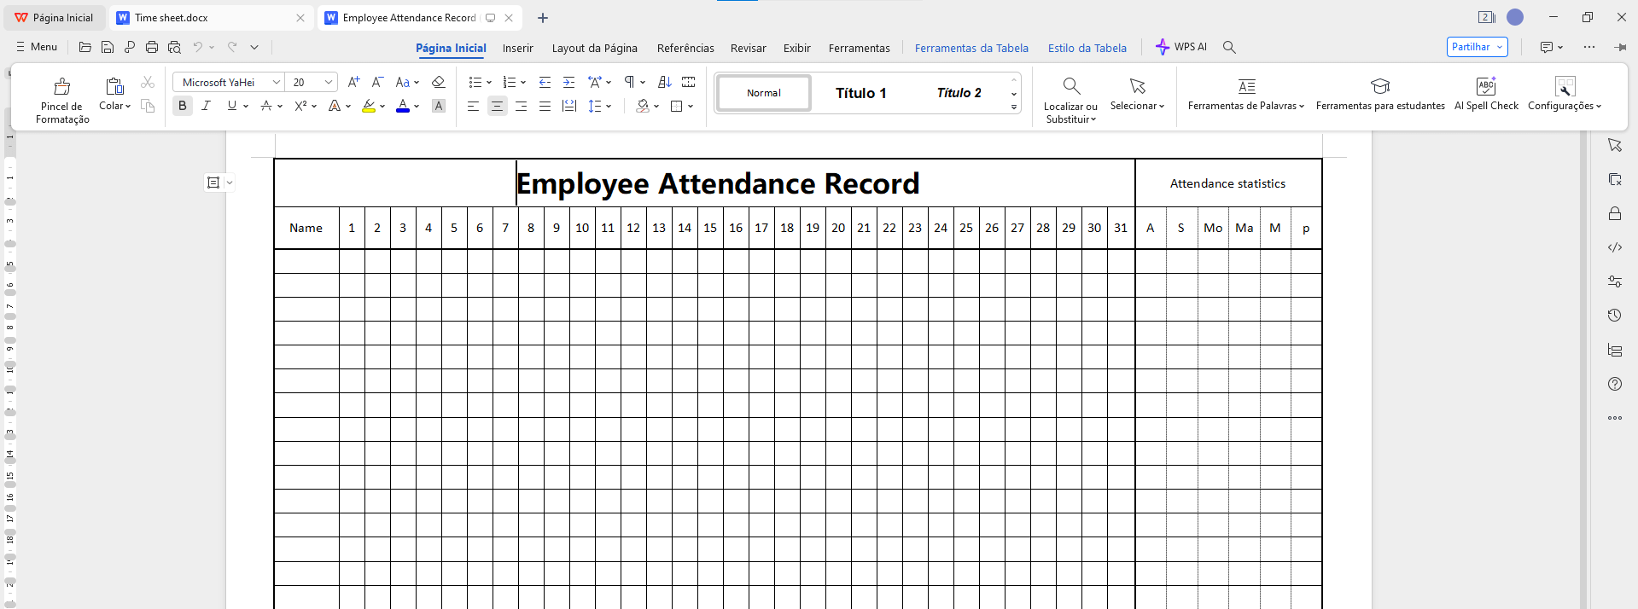Open highlight color dropdown arrow
The width and height of the screenshot is (1638, 609).
(x=382, y=107)
